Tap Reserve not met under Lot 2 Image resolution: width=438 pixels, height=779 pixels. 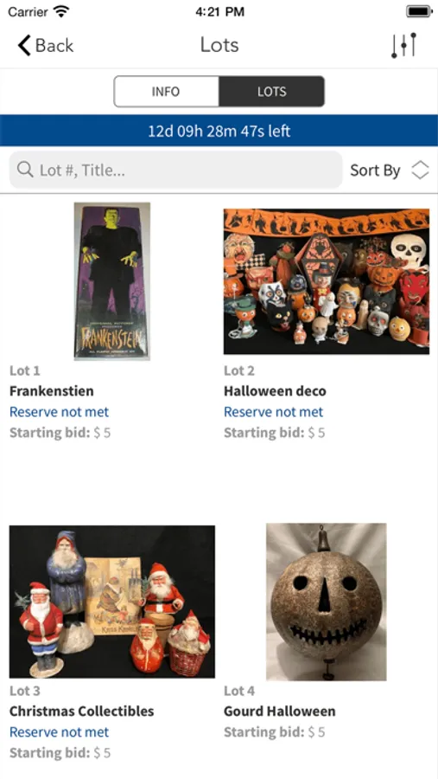click(273, 412)
